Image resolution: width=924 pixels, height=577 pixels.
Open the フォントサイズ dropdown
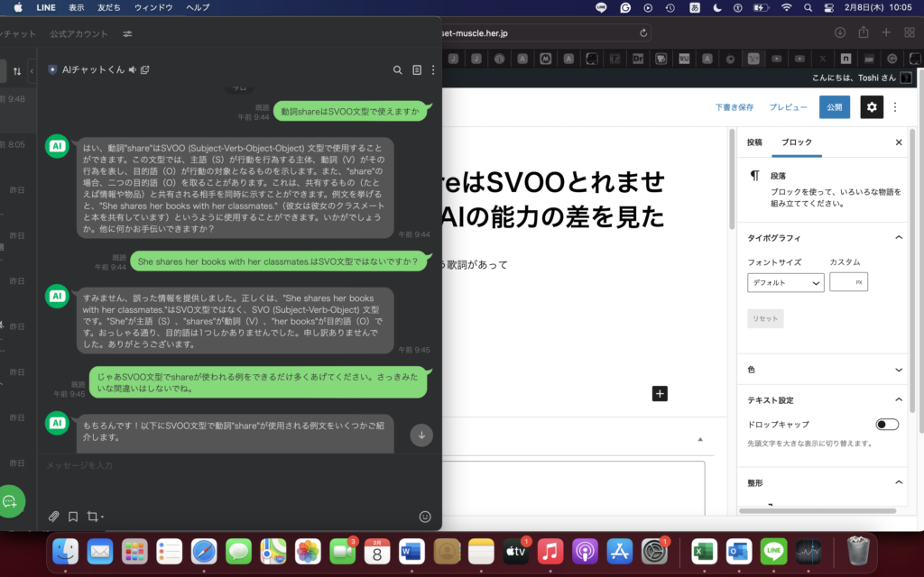coord(785,282)
